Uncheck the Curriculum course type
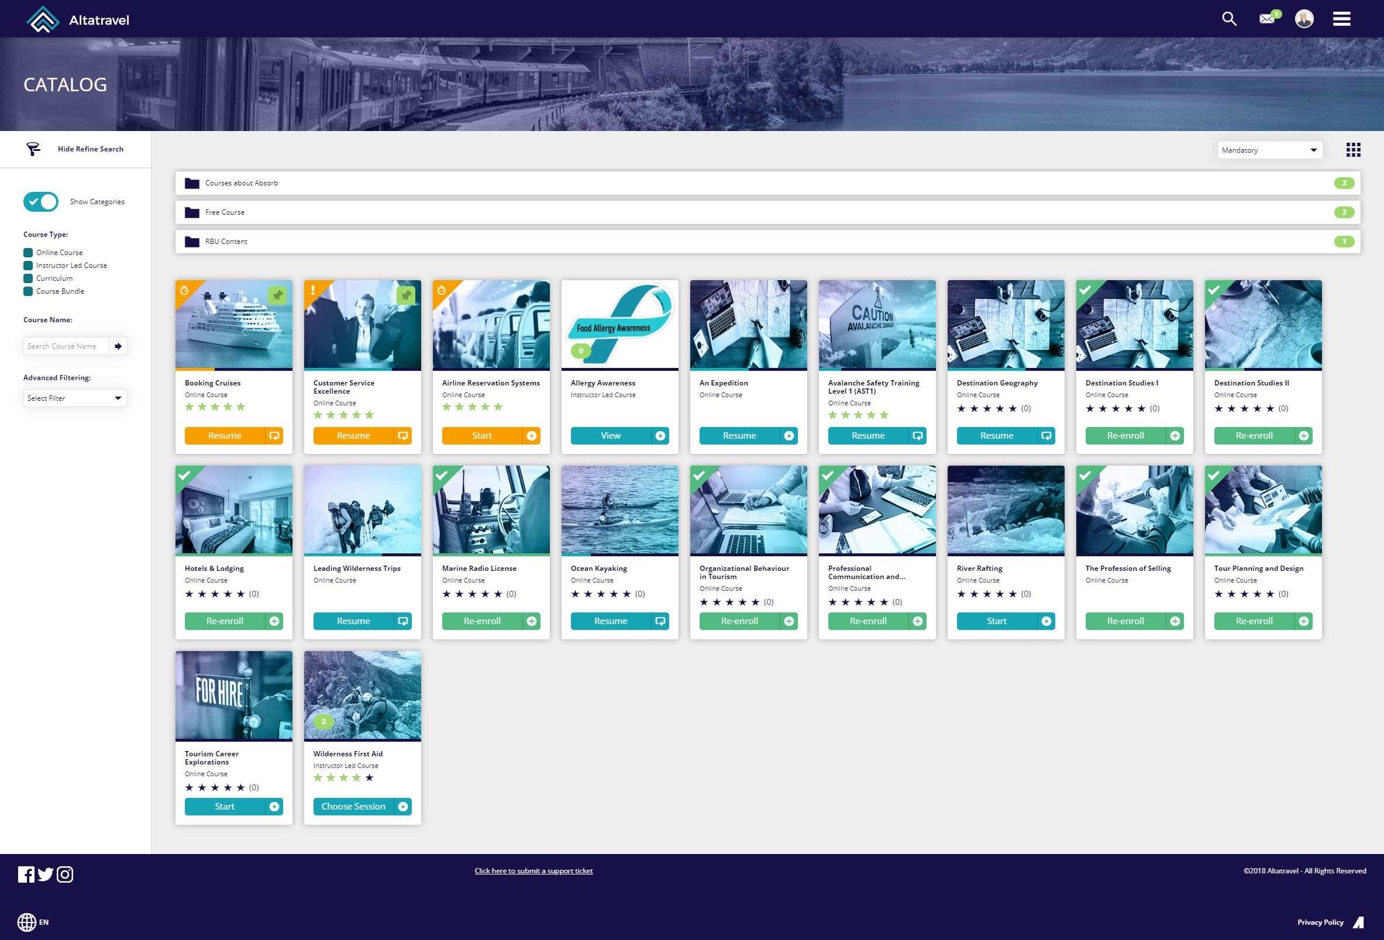Viewport: 1384px width, 940px height. 27,278
